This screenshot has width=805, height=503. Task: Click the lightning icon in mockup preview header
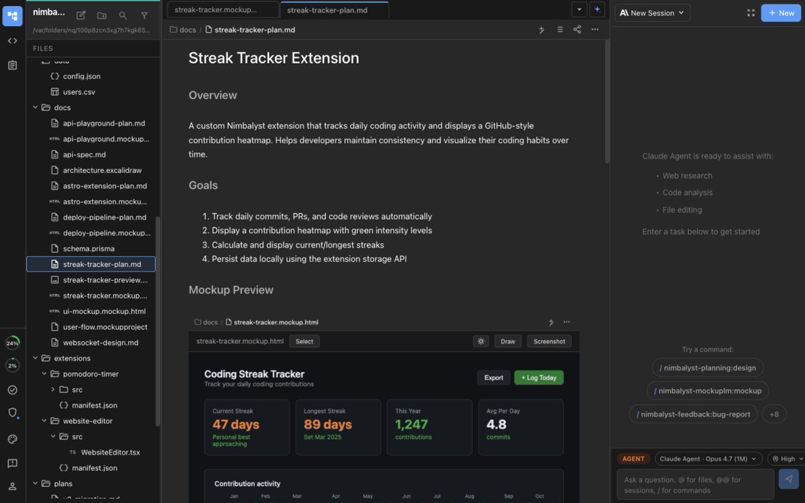[x=551, y=322]
